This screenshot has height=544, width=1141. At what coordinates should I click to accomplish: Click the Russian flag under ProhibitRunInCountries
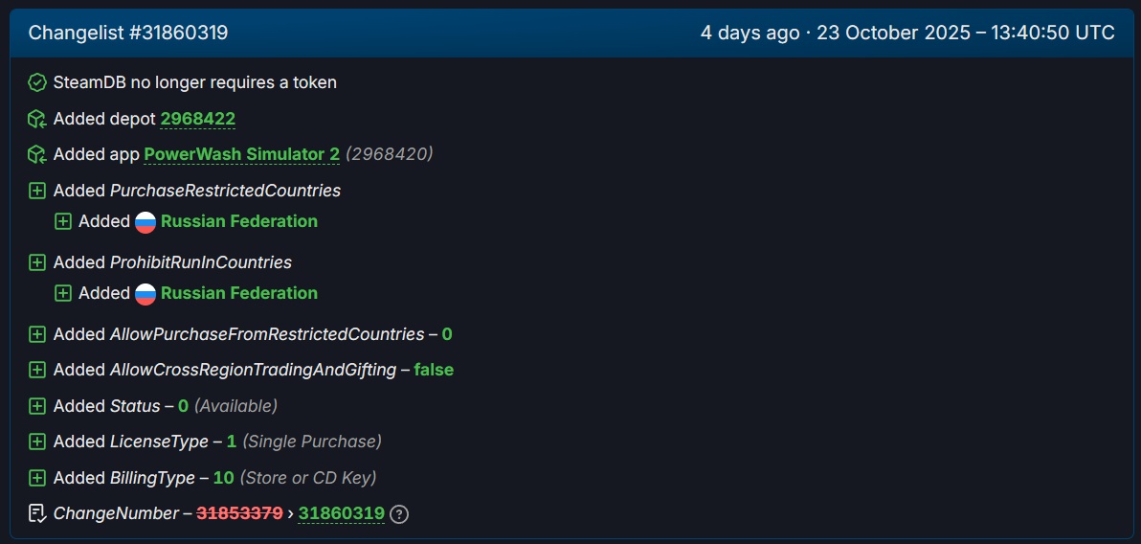tap(145, 294)
